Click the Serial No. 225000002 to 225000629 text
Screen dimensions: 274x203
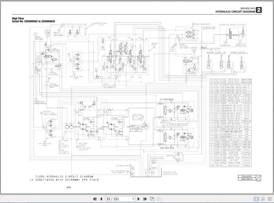click(x=33, y=21)
